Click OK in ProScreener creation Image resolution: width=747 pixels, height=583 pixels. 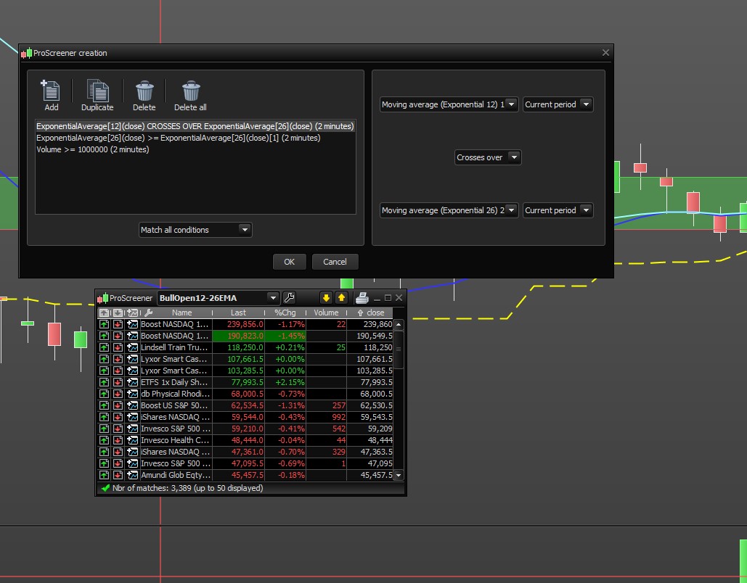[x=289, y=262]
